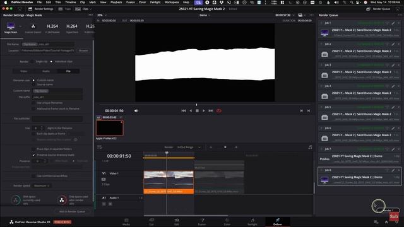Enable Place clips in separate folders
404x227 pixels.
coord(33,149)
